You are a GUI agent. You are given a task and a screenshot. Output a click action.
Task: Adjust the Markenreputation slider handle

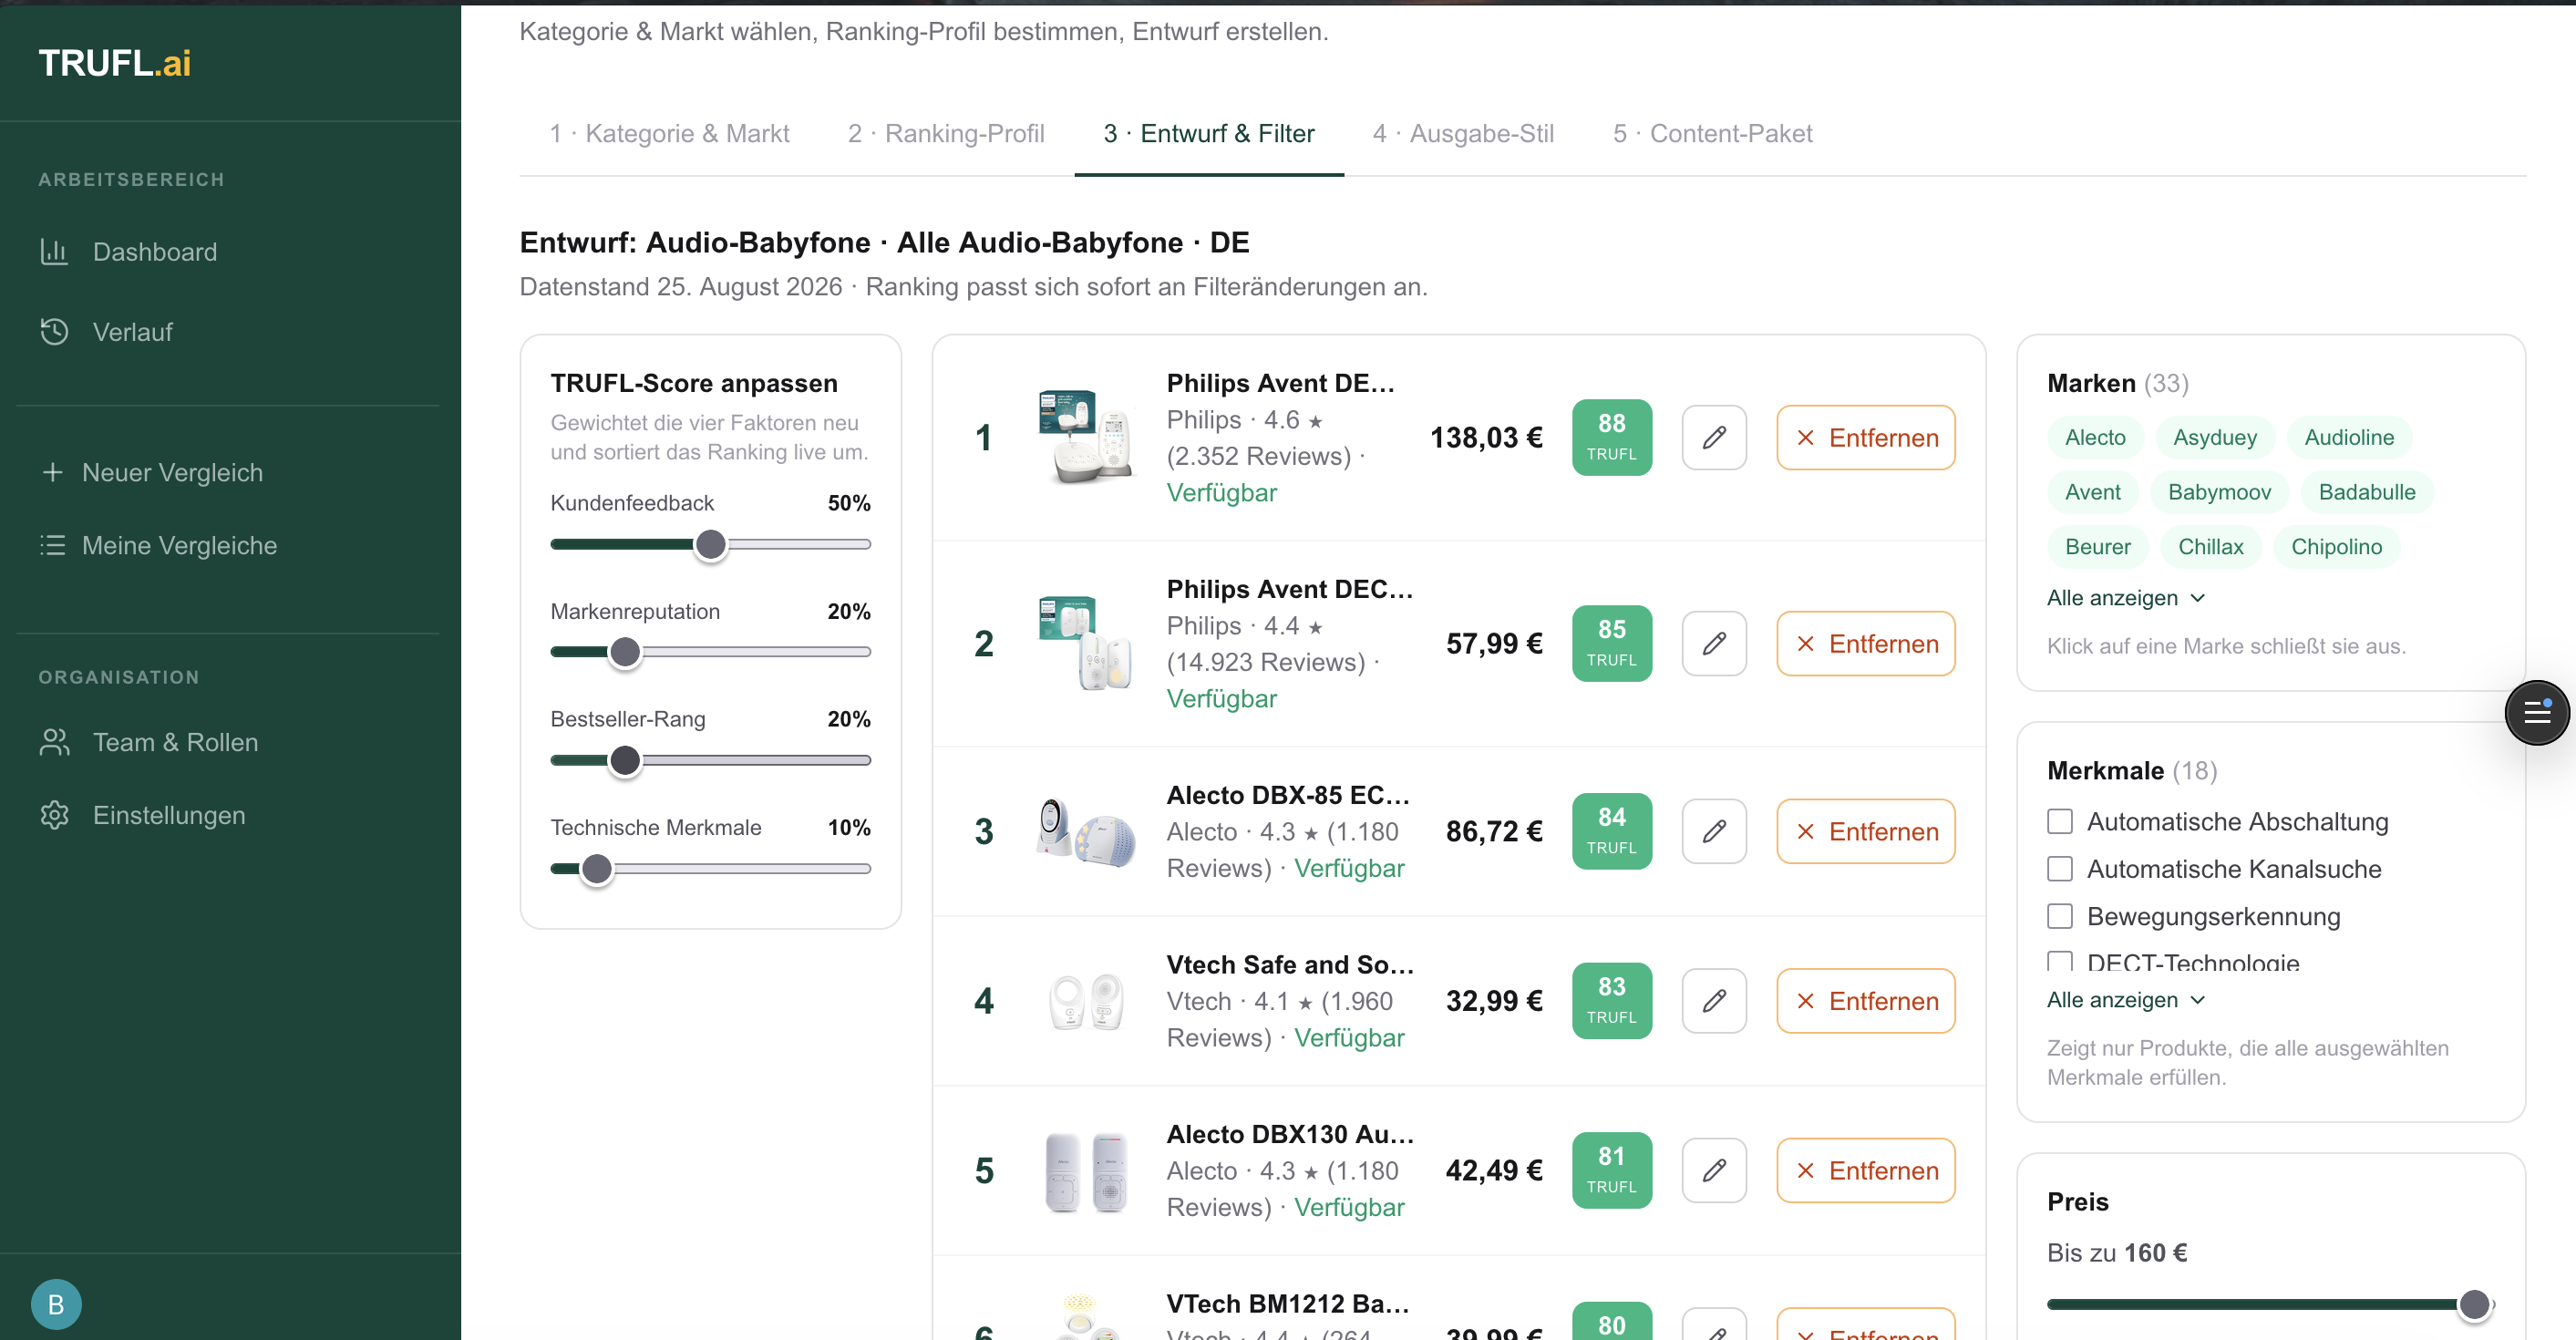click(625, 652)
